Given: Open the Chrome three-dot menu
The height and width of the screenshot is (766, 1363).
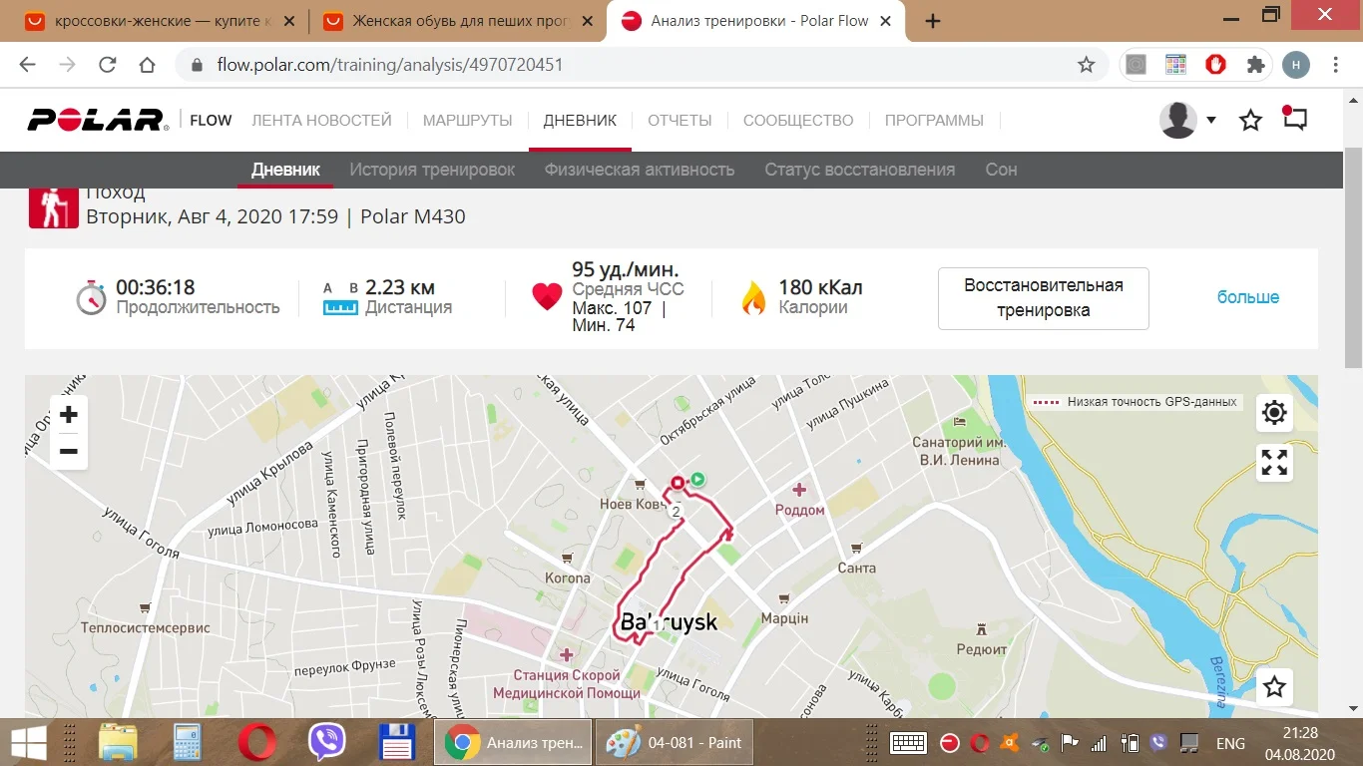Looking at the screenshot, I should (1336, 65).
